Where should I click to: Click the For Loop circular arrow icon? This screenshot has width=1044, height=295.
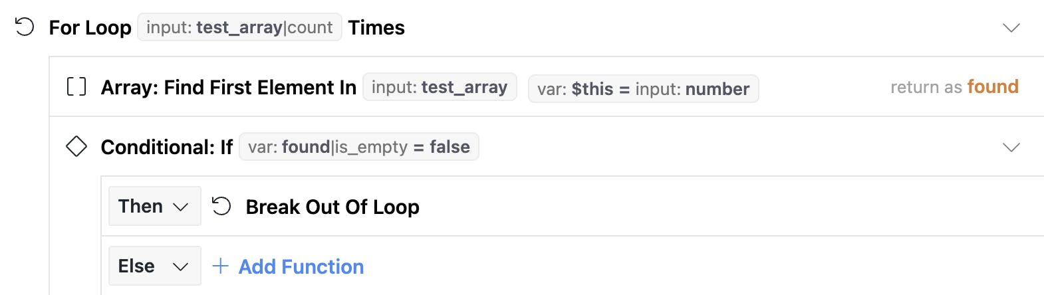pyautogui.click(x=25, y=27)
